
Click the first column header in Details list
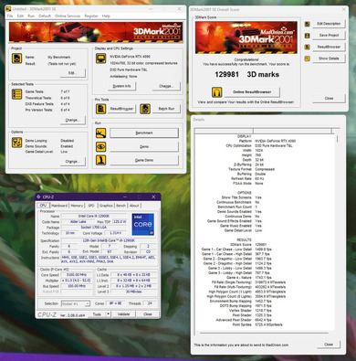point(224,131)
